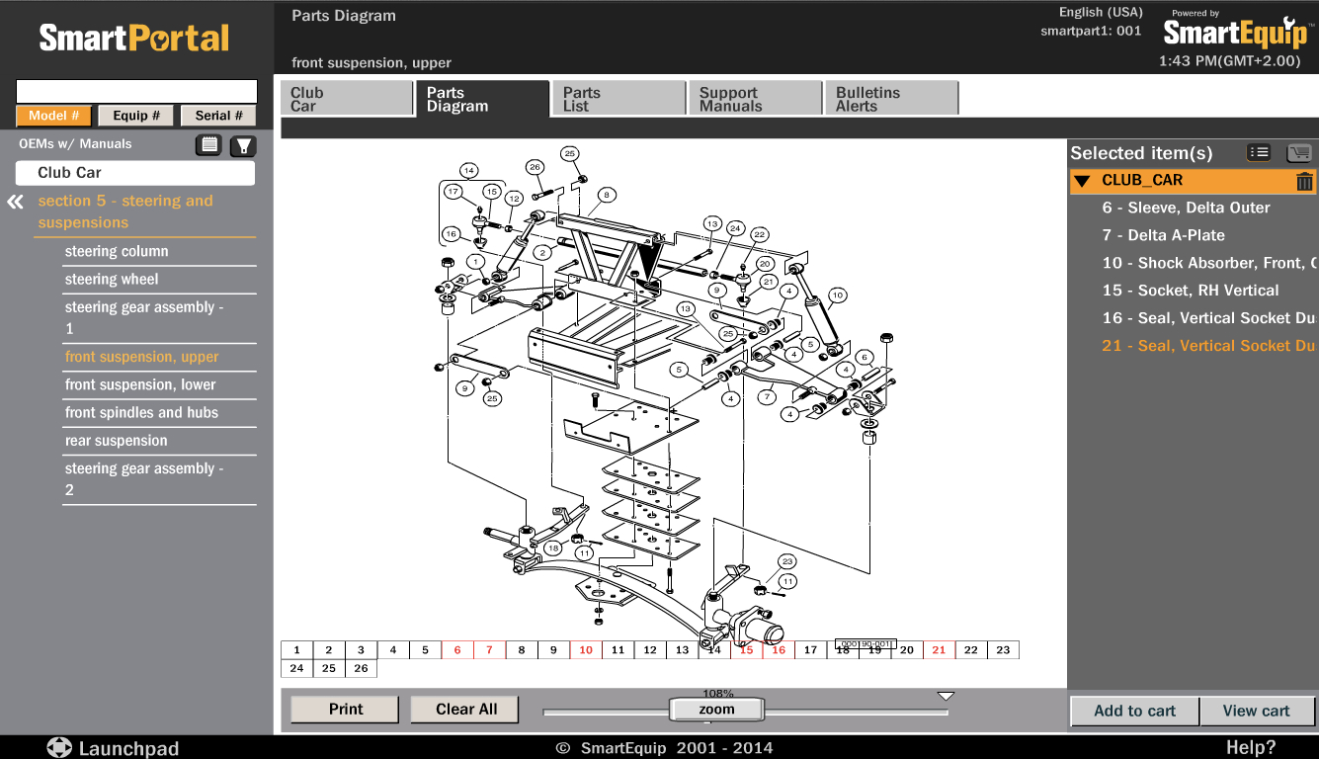The height and width of the screenshot is (759, 1319).
Task: Open the manuals list icon above Club Car
Action: [x=208, y=144]
